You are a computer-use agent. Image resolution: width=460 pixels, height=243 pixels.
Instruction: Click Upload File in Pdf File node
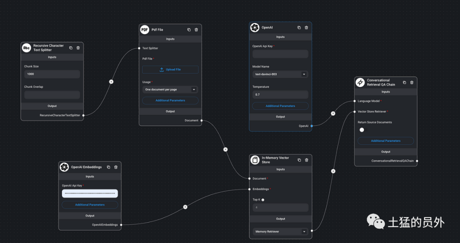coord(170,69)
